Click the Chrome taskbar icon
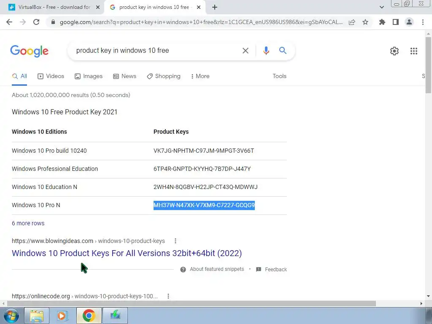 (x=89, y=316)
